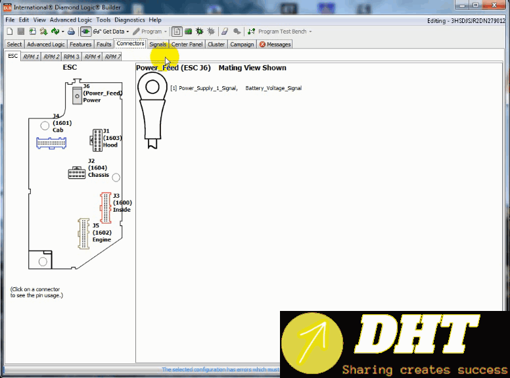Click the grey bug icon in the toolbar
Screen dimensions: 510x378
211,32
